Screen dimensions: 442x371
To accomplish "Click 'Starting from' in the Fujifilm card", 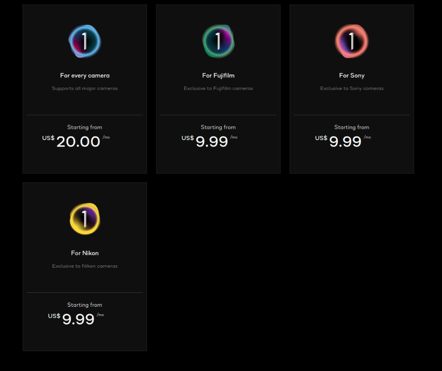I will click(x=219, y=127).
